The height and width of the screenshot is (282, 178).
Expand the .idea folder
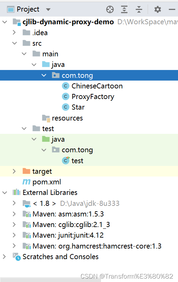[14, 32]
